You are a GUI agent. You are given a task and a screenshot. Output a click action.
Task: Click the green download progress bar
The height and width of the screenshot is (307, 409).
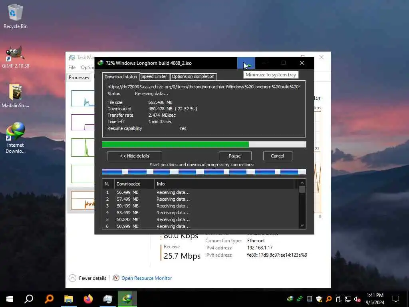[x=204, y=144]
